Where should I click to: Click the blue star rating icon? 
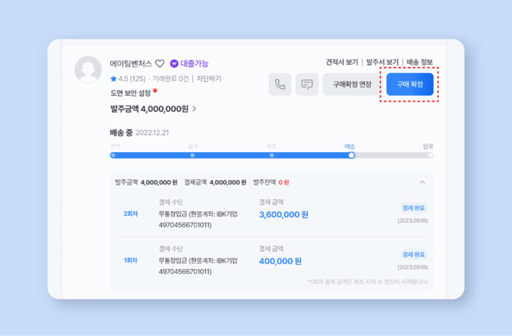[113, 79]
